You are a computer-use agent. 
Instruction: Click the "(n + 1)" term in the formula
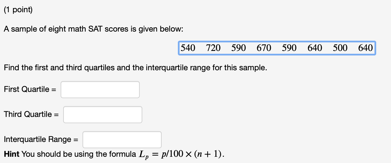[x=209, y=154]
